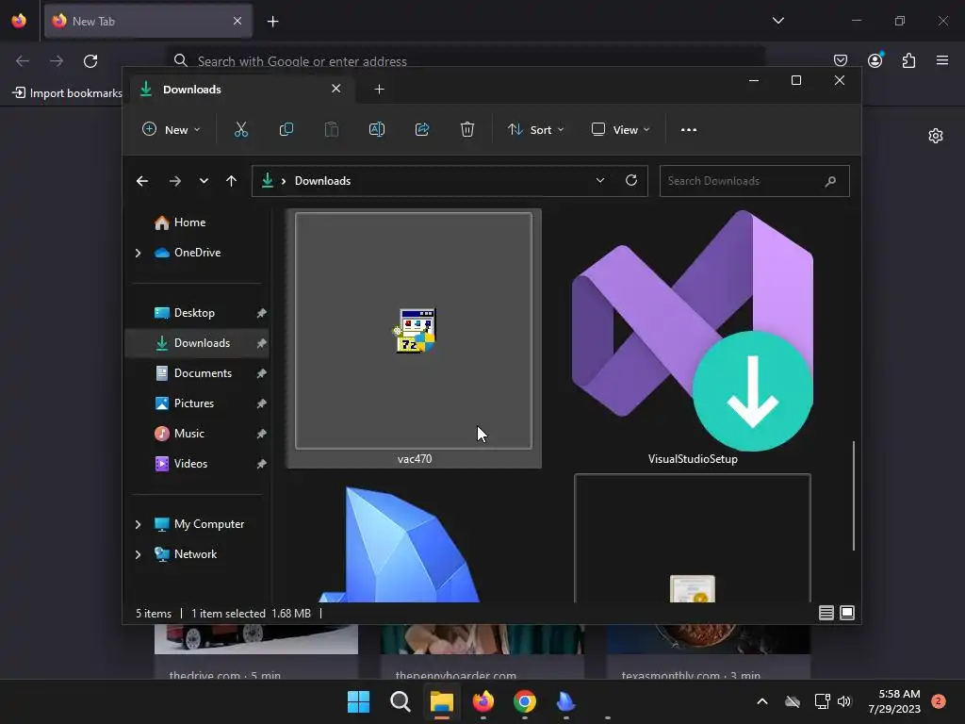
Task: Open Desktop in the navigation pane
Action: (194, 313)
